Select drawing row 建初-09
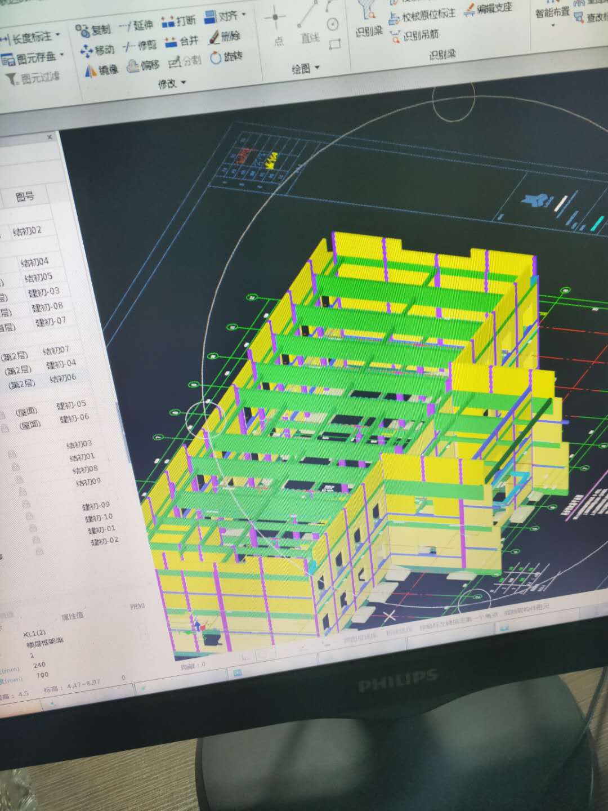This screenshot has width=608, height=811. pos(96,506)
